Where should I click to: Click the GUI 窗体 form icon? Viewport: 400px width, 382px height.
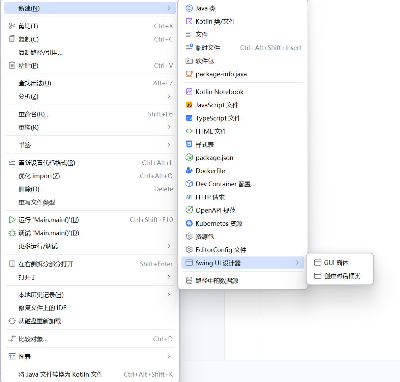[318, 263]
